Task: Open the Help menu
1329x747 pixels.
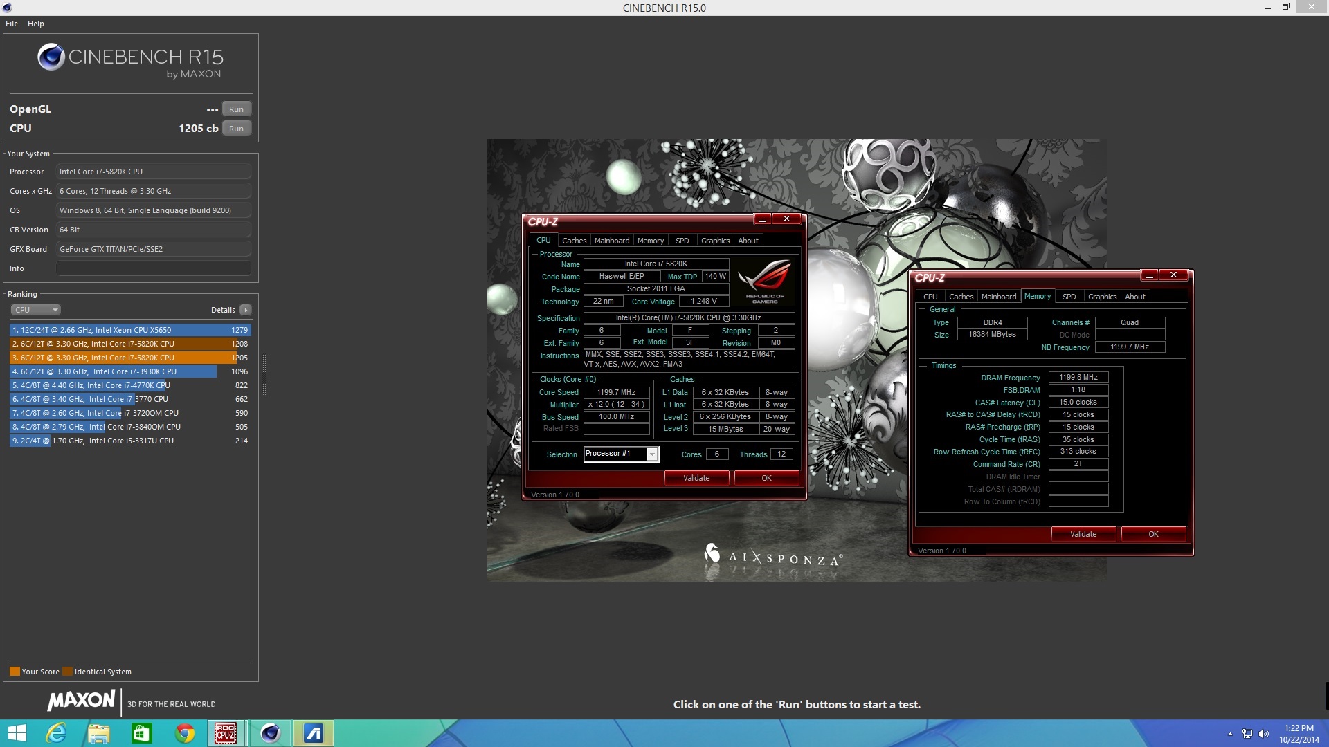Action: pyautogui.click(x=36, y=24)
